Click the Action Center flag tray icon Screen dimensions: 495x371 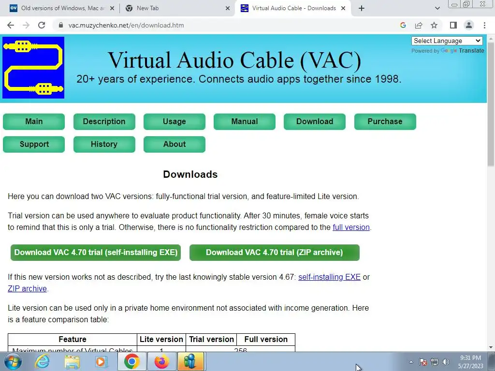click(423, 362)
